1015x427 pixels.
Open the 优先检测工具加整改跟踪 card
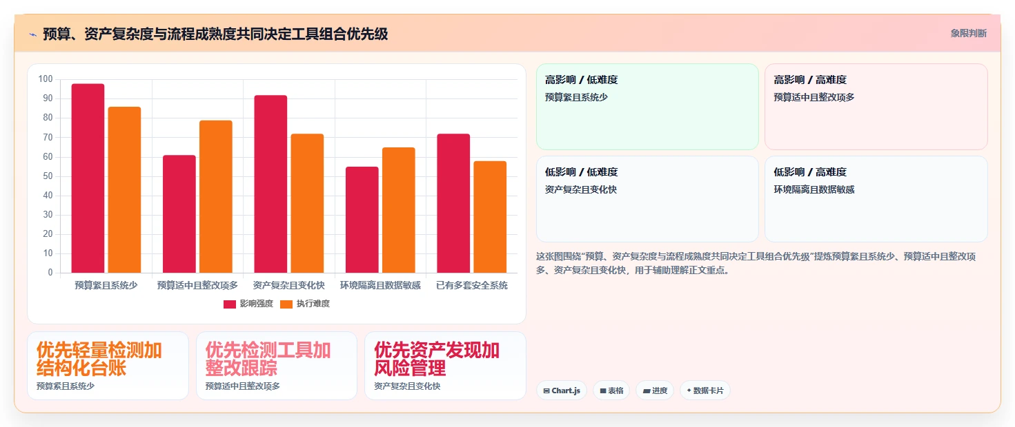click(x=277, y=366)
